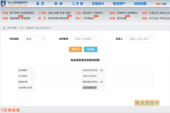Open 发布求租/求购信息 link
This screenshot has height=113, width=170.
pyautogui.click(x=58, y=18)
